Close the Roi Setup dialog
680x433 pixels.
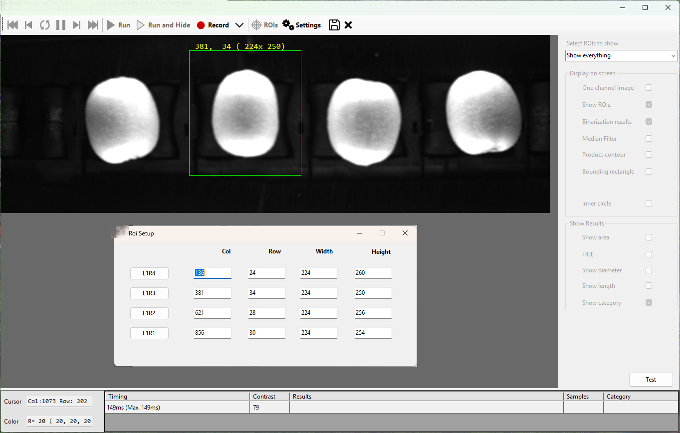405,233
